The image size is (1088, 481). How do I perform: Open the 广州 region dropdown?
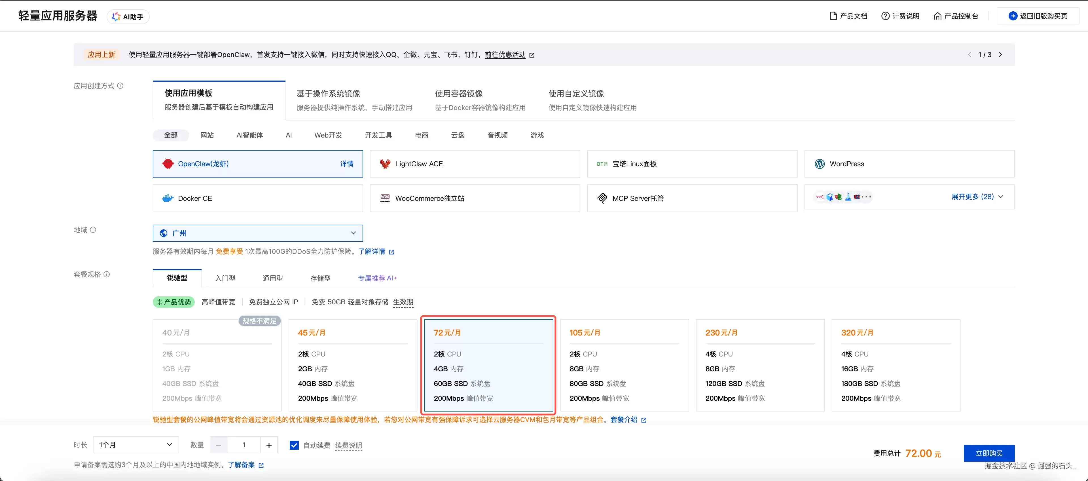click(258, 233)
